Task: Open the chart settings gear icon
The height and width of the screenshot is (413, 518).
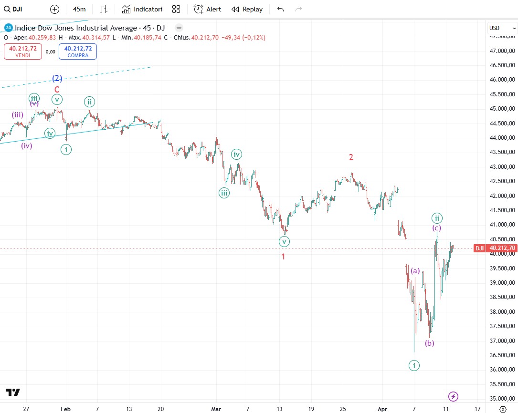Action: point(502,409)
